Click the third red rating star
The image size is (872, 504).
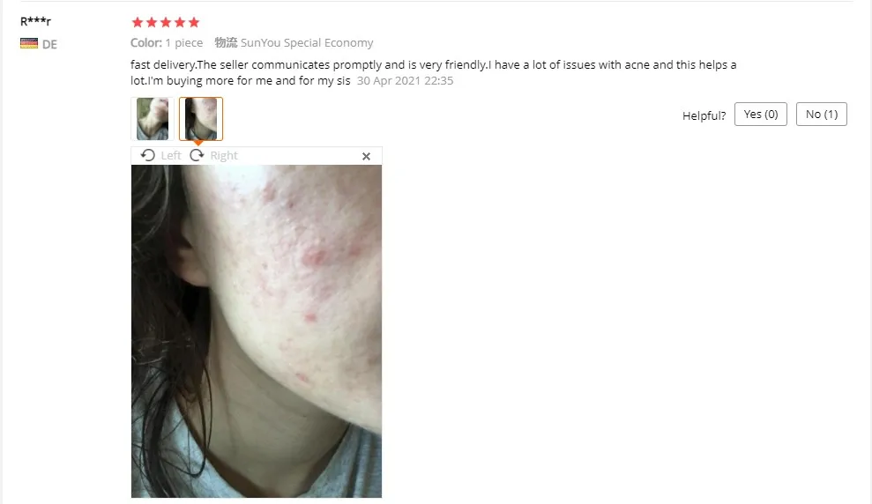166,22
